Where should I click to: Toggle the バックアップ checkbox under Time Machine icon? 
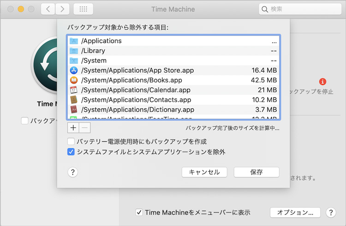24,121
